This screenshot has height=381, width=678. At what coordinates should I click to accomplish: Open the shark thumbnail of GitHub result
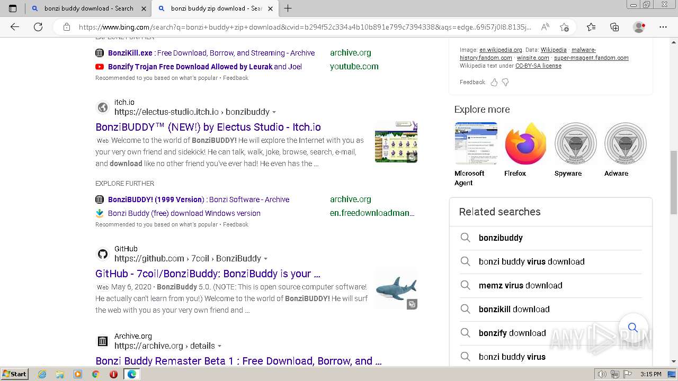396,288
